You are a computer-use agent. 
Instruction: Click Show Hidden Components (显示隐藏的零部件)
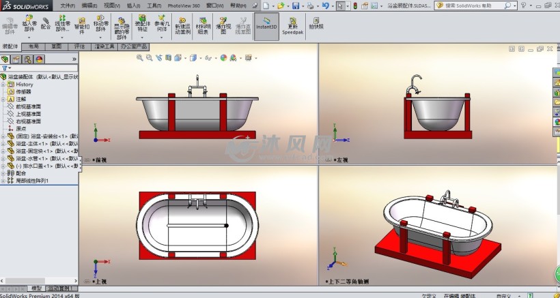(x=122, y=28)
